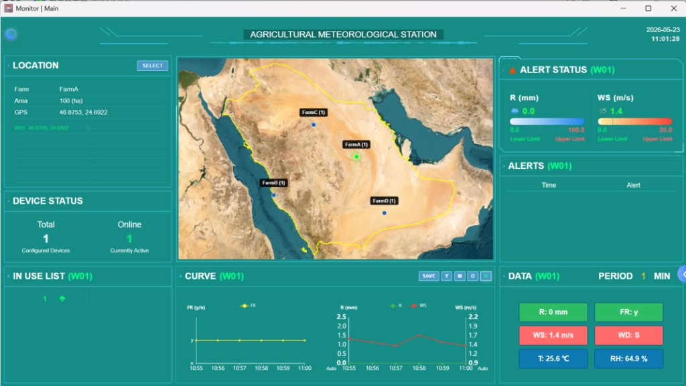Minimize the Monitor window
The height and width of the screenshot is (386, 686).
click(623, 8)
